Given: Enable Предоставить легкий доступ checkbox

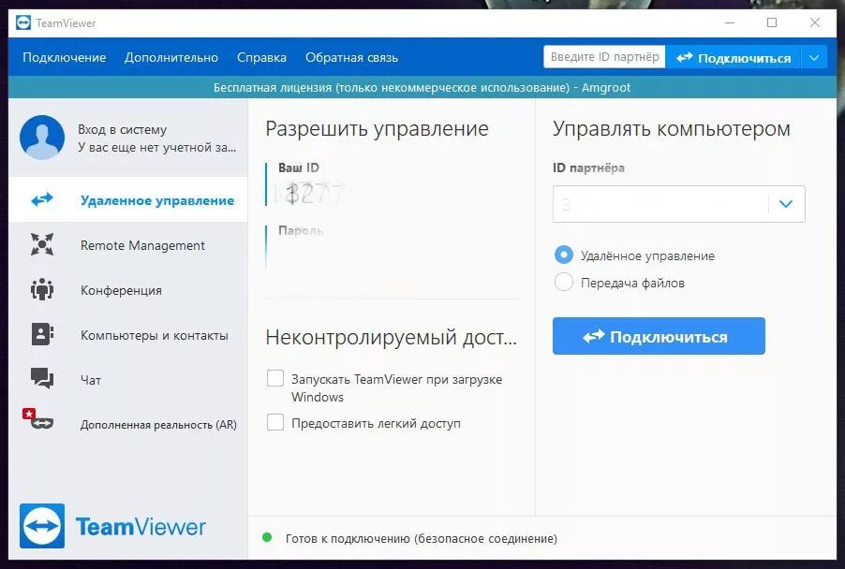Looking at the screenshot, I should point(275,422).
